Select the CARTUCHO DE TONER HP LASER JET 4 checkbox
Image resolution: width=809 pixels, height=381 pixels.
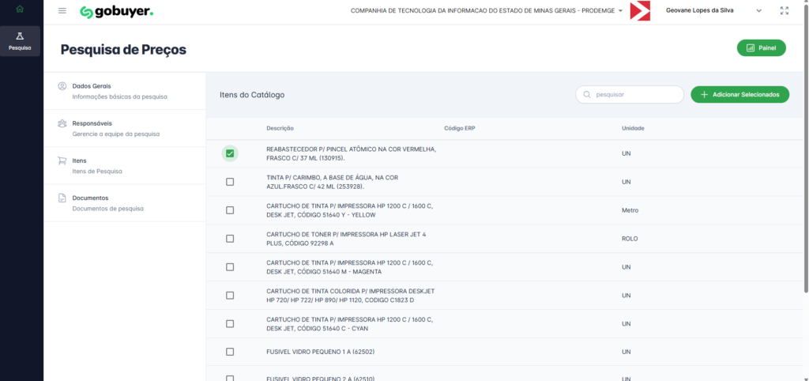(230, 239)
